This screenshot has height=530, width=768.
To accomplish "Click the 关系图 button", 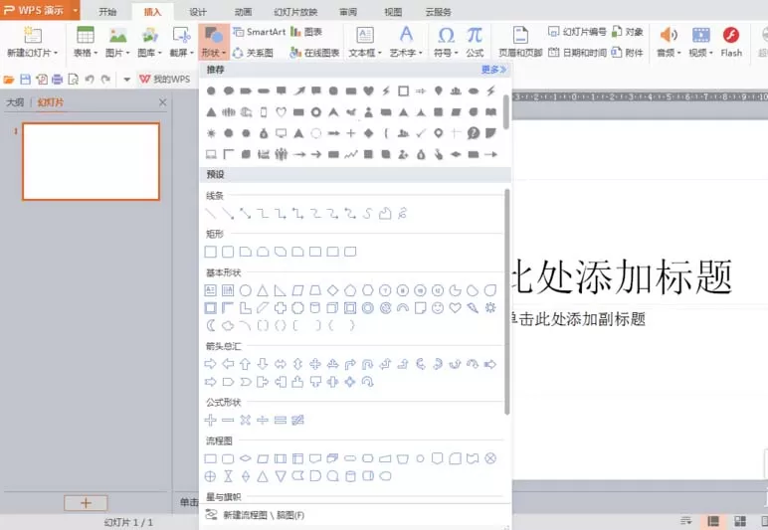I will (x=254, y=53).
